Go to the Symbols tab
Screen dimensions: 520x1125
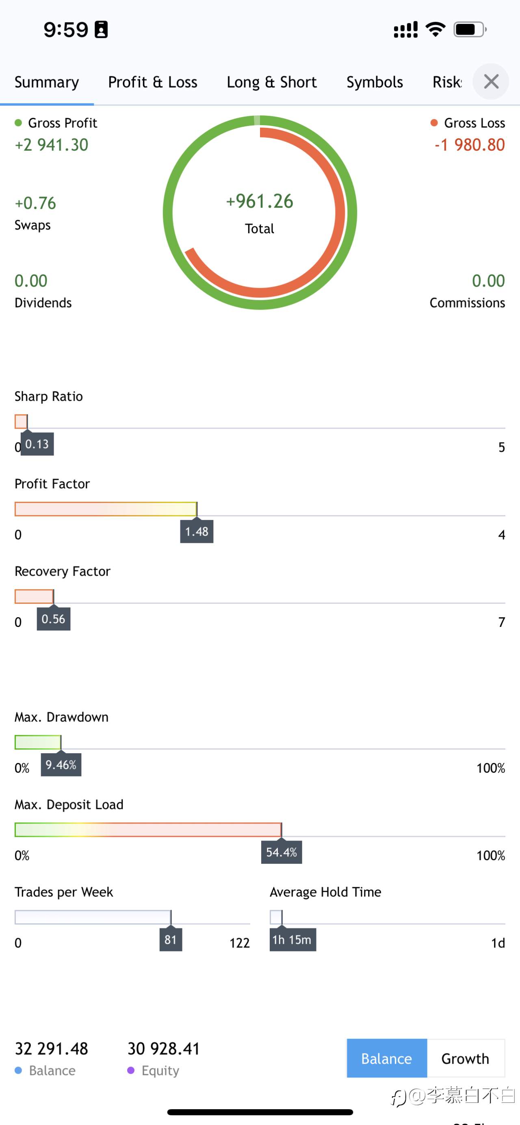coord(375,82)
